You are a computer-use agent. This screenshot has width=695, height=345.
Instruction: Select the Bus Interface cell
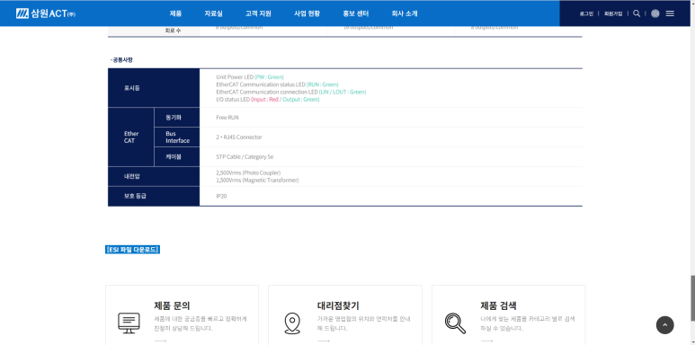click(x=177, y=137)
